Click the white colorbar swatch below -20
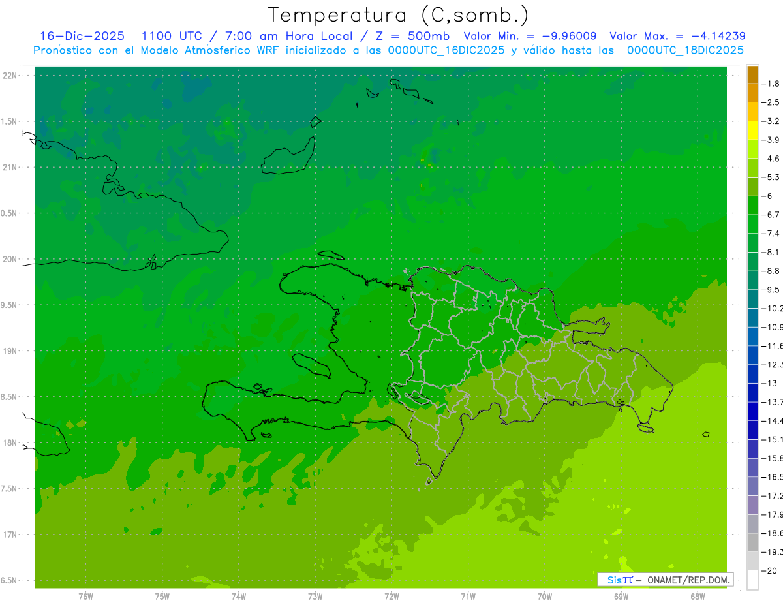 pyautogui.click(x=752, y=580)
